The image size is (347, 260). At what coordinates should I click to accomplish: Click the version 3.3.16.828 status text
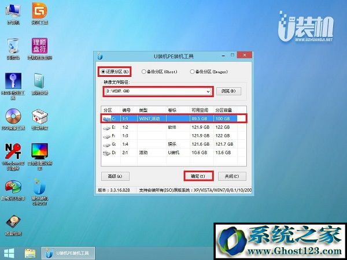(x=114, y=190)
